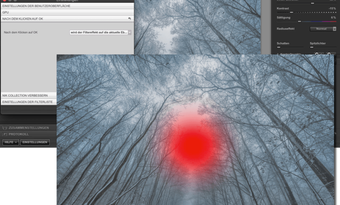Expand 'Einstellungen der Benutzeroberfläche' section
The image size is (340, 205).
pyautogui.click(x=67, y=6)
